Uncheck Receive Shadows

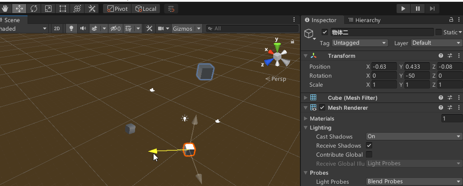[x=369, y=145]
